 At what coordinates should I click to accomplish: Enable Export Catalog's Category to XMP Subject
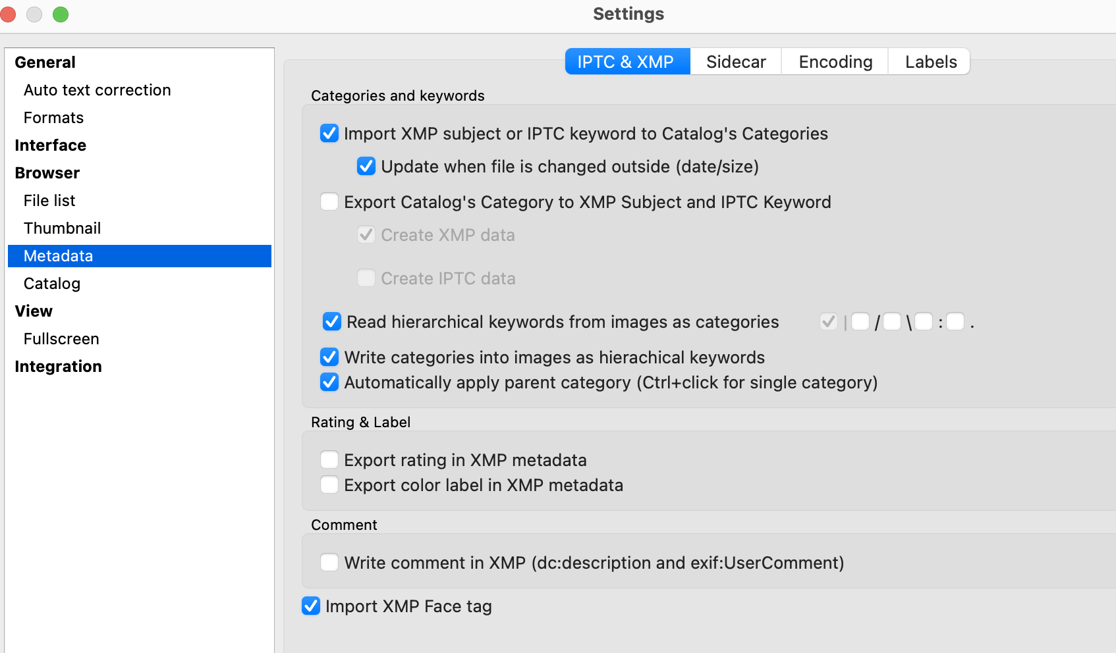pyautogui.click(x=329, y=202)
